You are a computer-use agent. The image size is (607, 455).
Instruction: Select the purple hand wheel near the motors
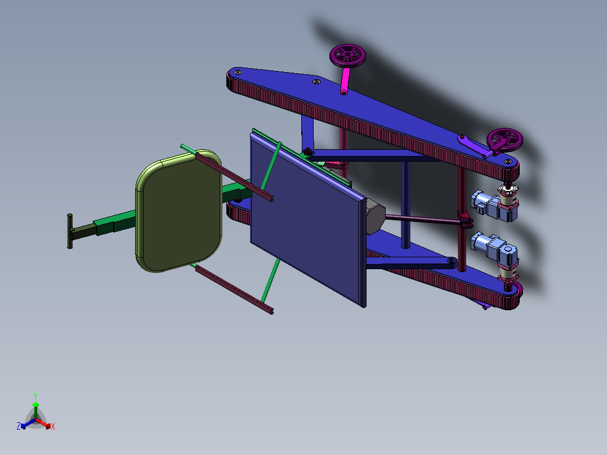coord(505,140)
